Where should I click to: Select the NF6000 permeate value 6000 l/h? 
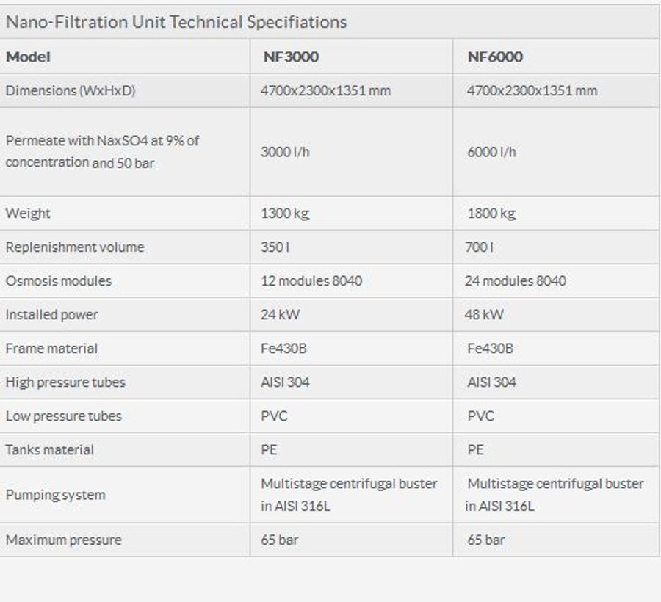pos(491,152)
